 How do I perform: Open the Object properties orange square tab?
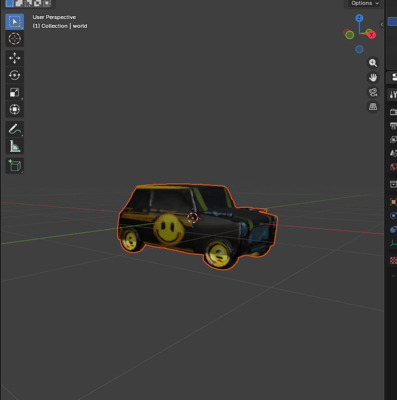[x=393, y=202]
